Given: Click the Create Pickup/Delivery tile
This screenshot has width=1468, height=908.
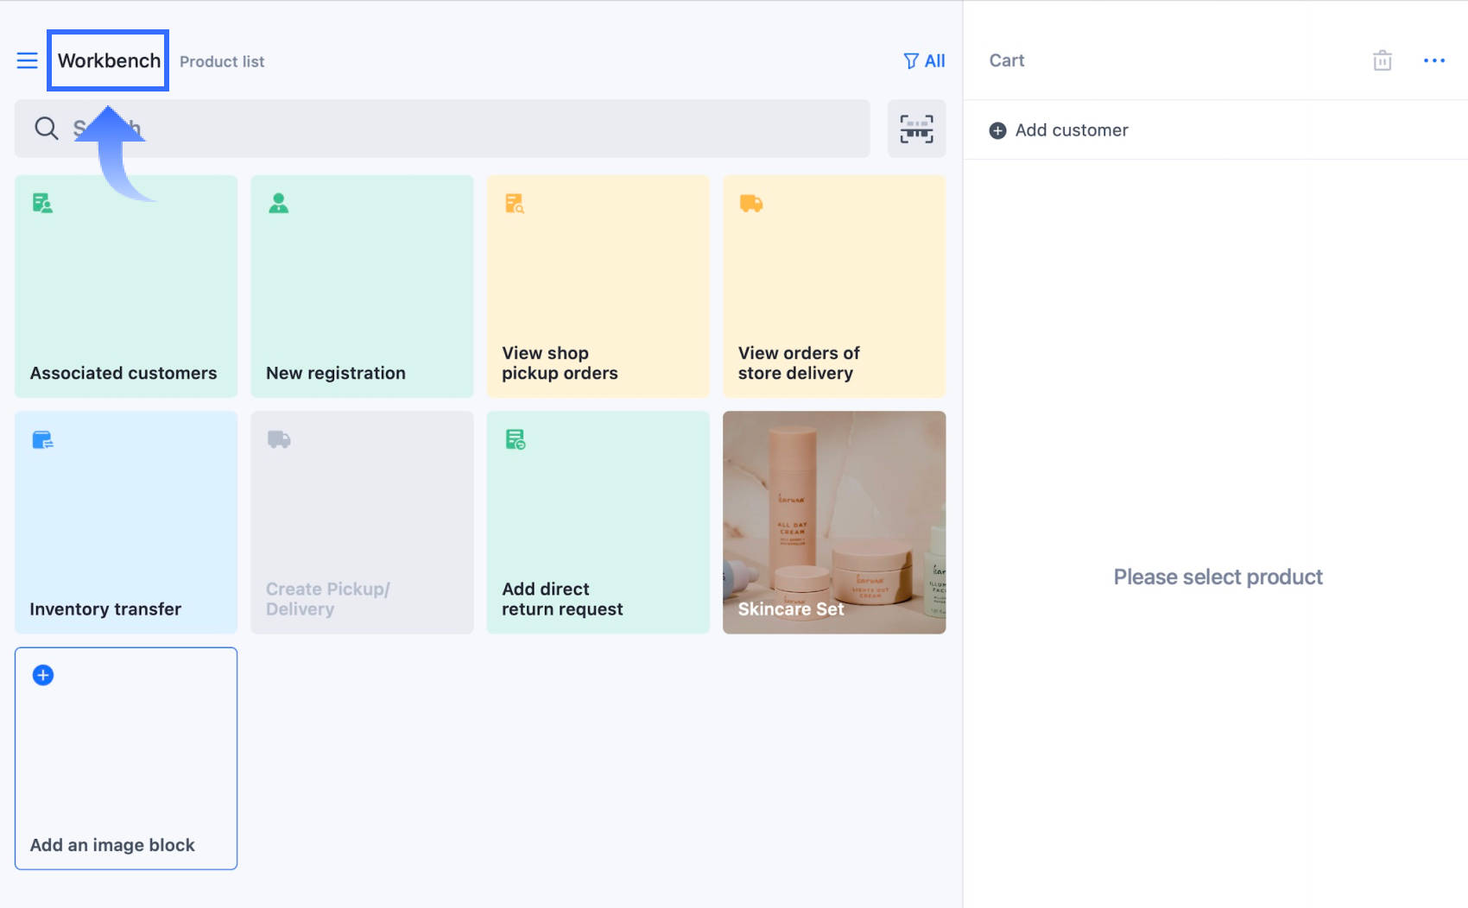Looking at the screenshot, I should (x=362, y=522).
